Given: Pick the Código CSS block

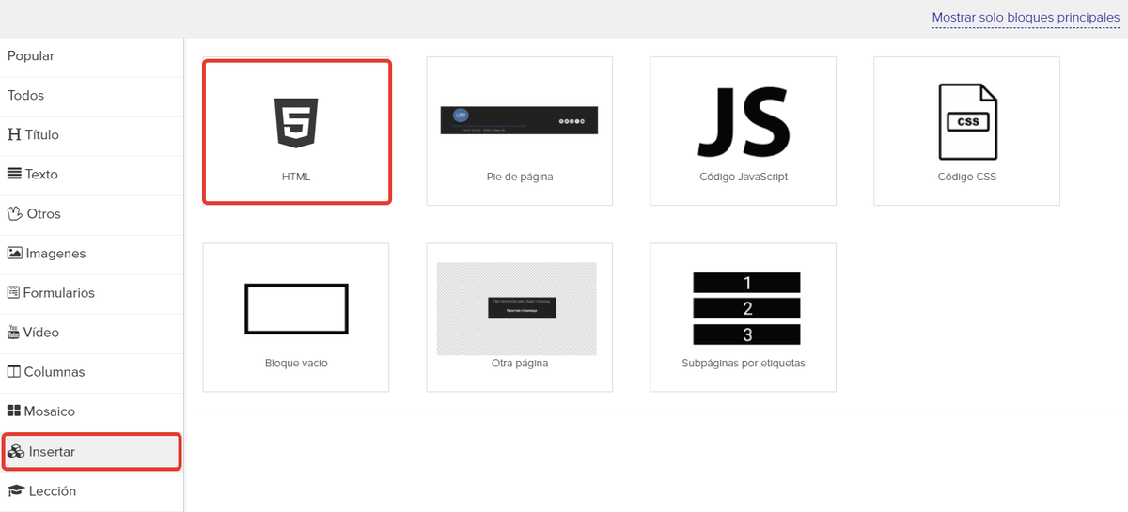Looking at the screenshot, I should click(967, 132).
